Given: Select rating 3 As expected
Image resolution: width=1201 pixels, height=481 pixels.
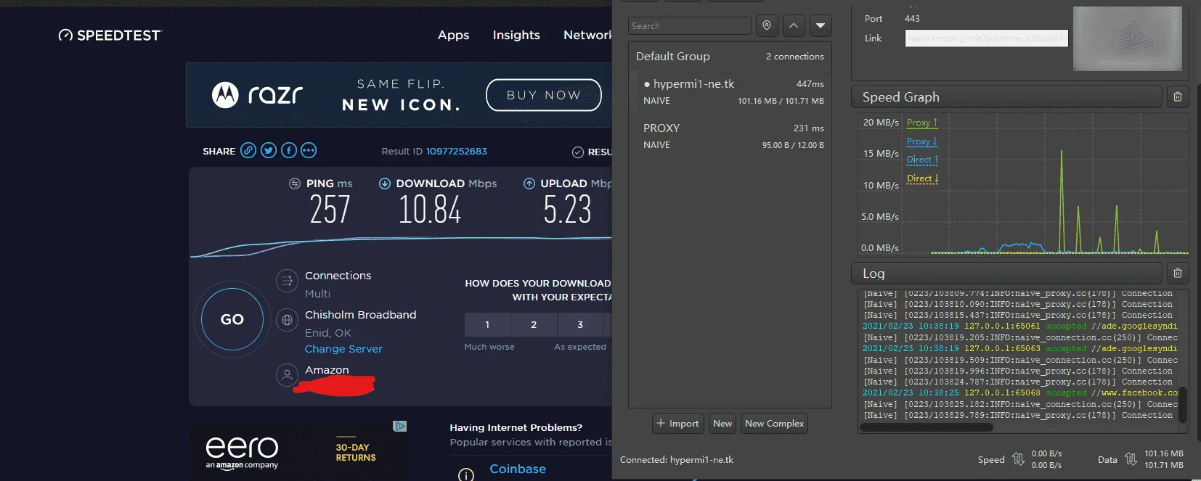Looking at the screenshot, I should point(580,324).
